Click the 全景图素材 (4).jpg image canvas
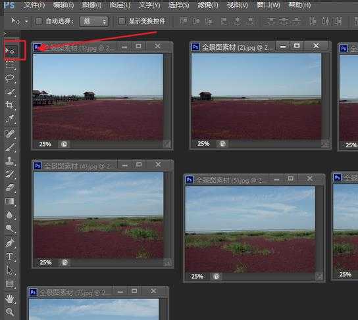The image size is (358, 320). click(99, 215)
